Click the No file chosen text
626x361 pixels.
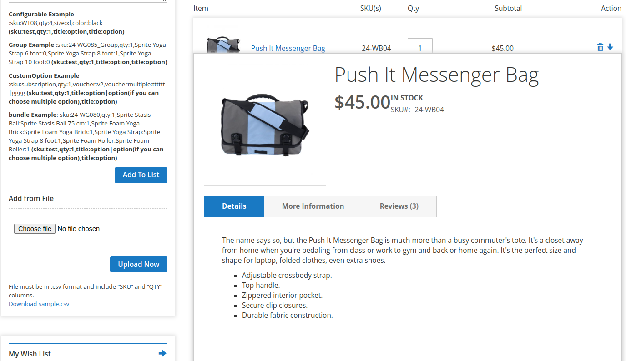[x=79, y=229]
